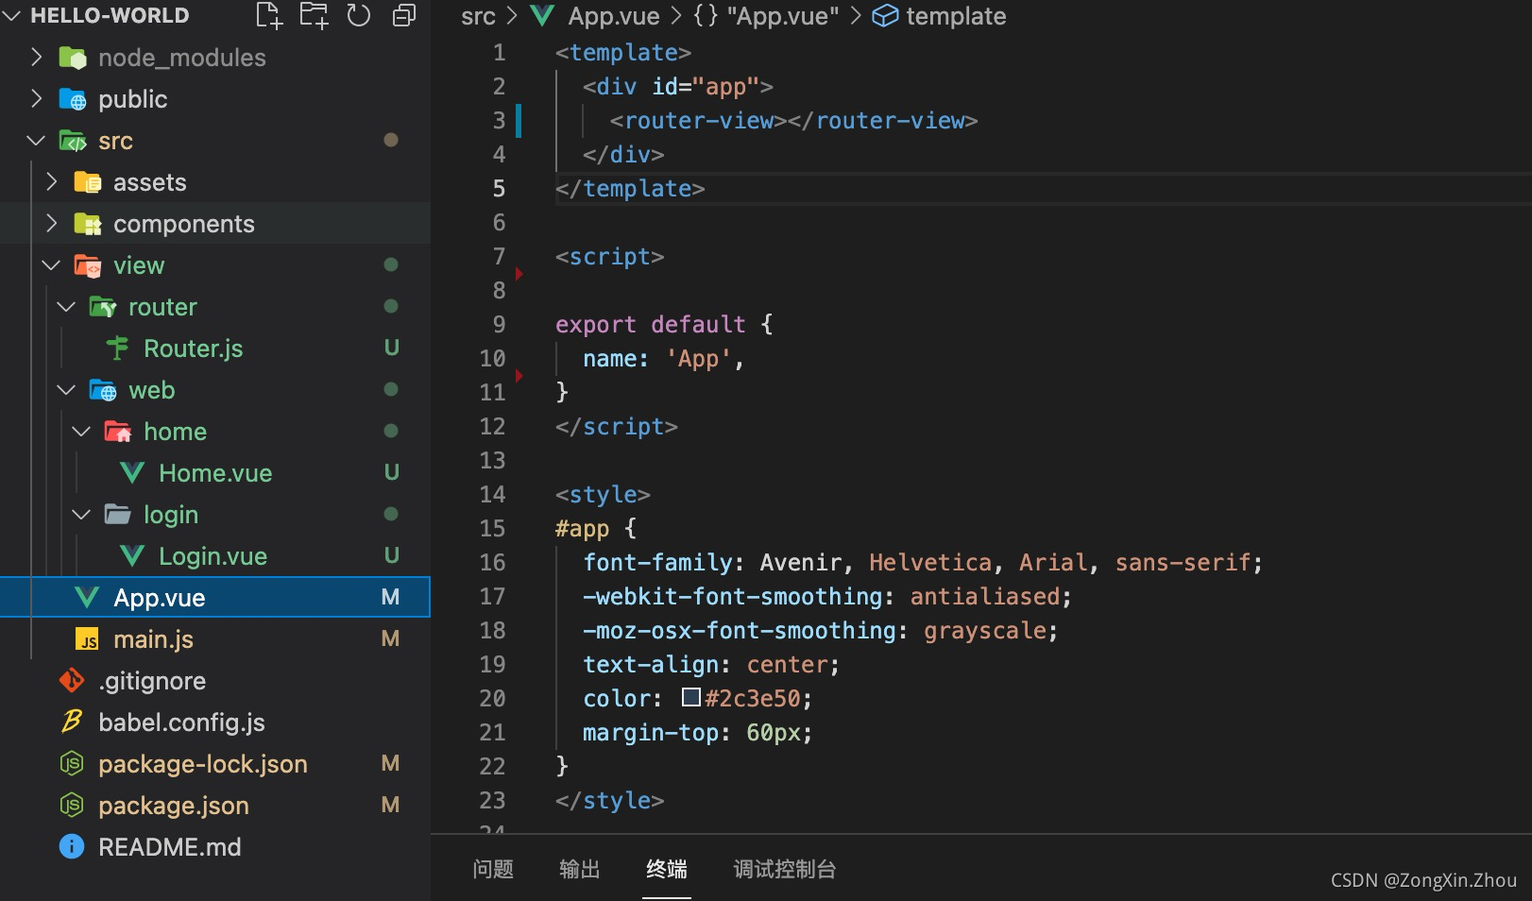Screen dimensions: 1532x901
Task: Switch to the 输出 panel tab
Action: point(580,869)
